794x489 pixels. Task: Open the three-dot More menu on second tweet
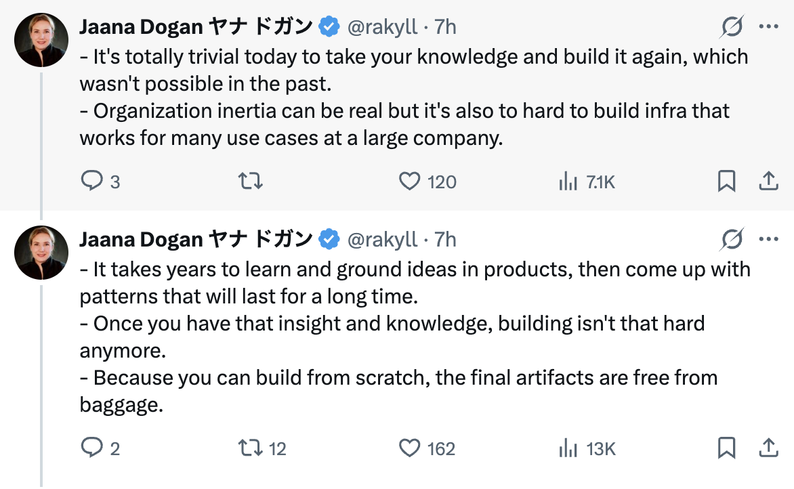click(769, 239)
